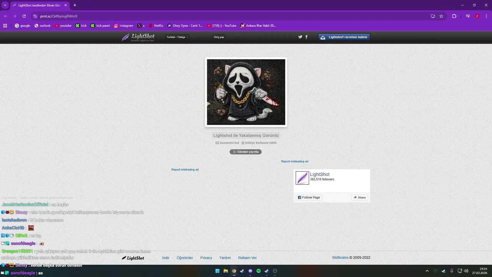Open File Explorer from taskbar
This screenshot has height=277, width=492.
click(226, 271)
